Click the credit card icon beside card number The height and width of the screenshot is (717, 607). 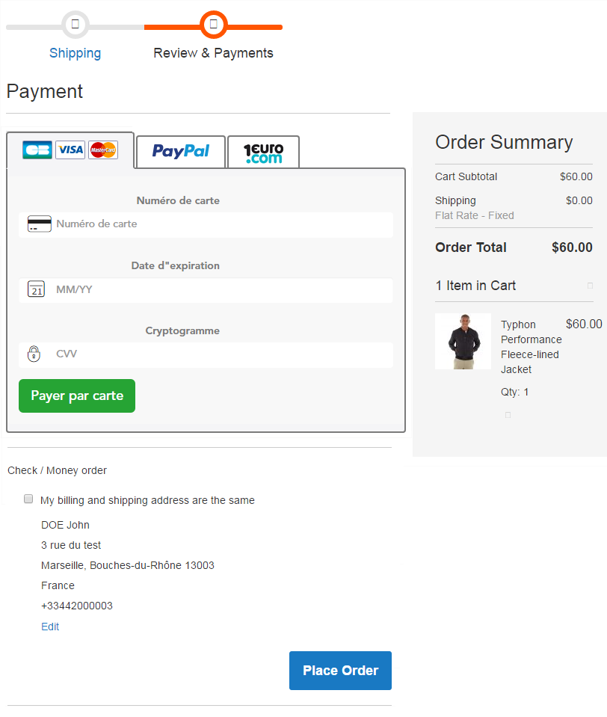point(39,224)
